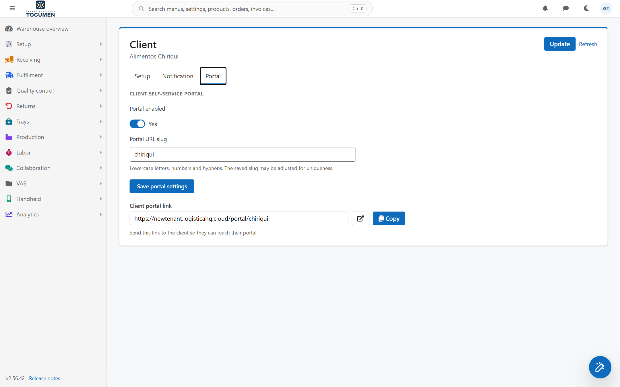
Task: Click the hamburger menu icon
Action: 12,8
